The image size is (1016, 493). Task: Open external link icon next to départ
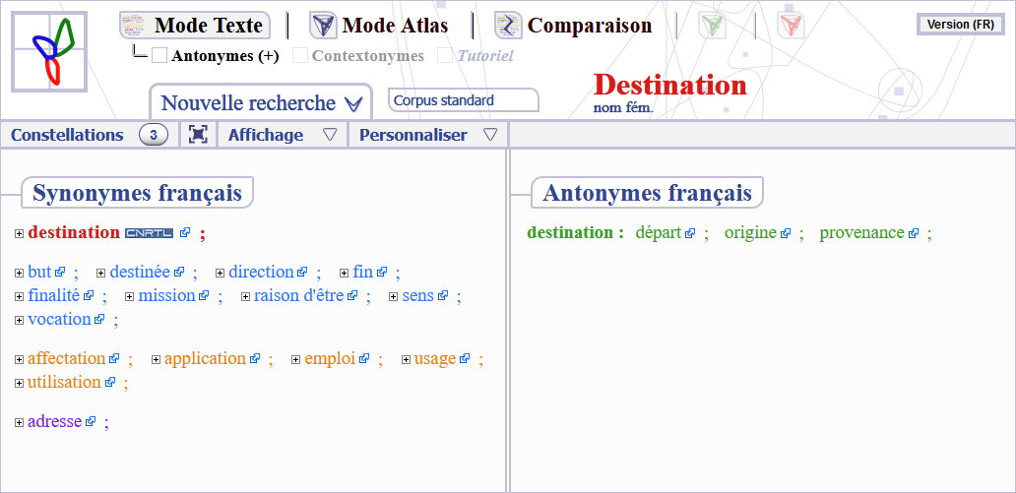tap(690, 234)
